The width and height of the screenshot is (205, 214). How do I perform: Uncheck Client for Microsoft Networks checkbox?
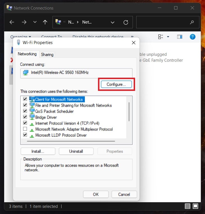[25, 99]
